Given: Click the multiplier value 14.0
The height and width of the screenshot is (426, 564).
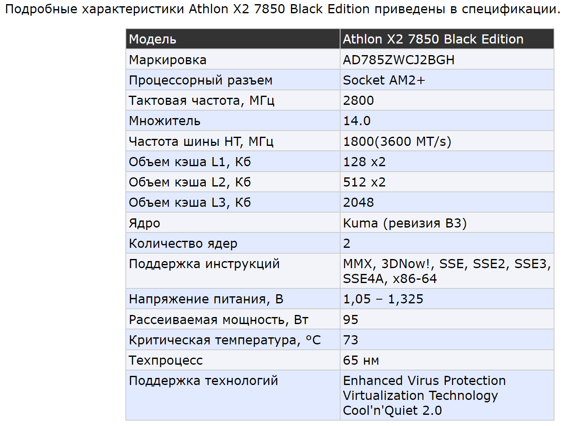Looking at the screenshot, I should point(357,121).
